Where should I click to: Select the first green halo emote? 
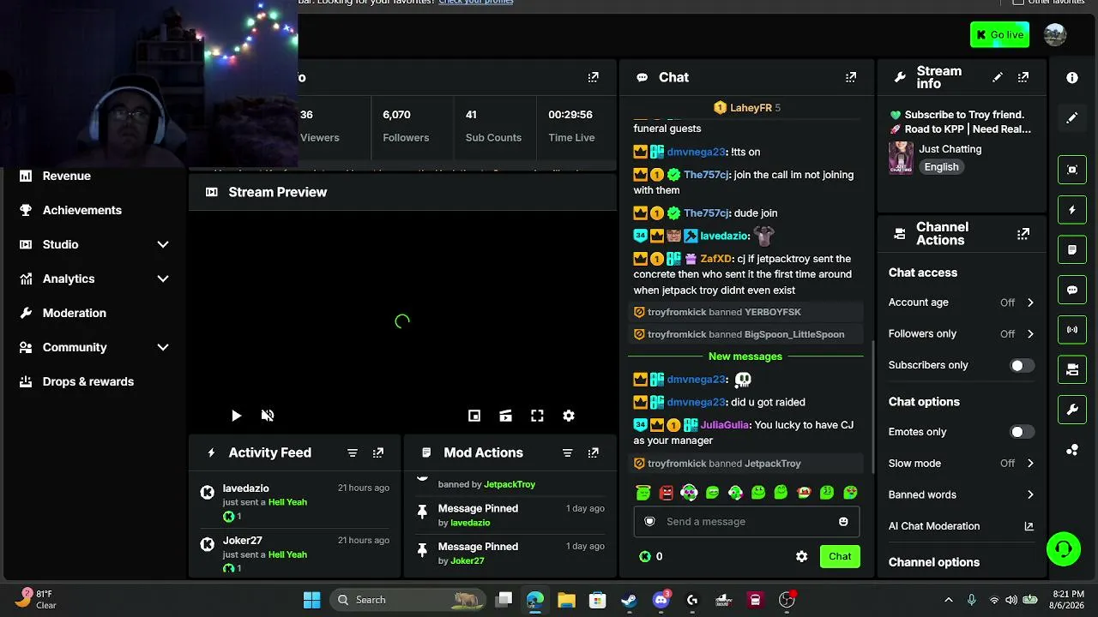[x=643, y=493]
